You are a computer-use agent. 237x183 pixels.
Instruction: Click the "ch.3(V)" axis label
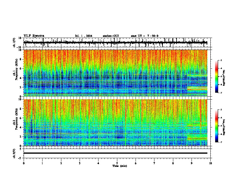point(14,154)
